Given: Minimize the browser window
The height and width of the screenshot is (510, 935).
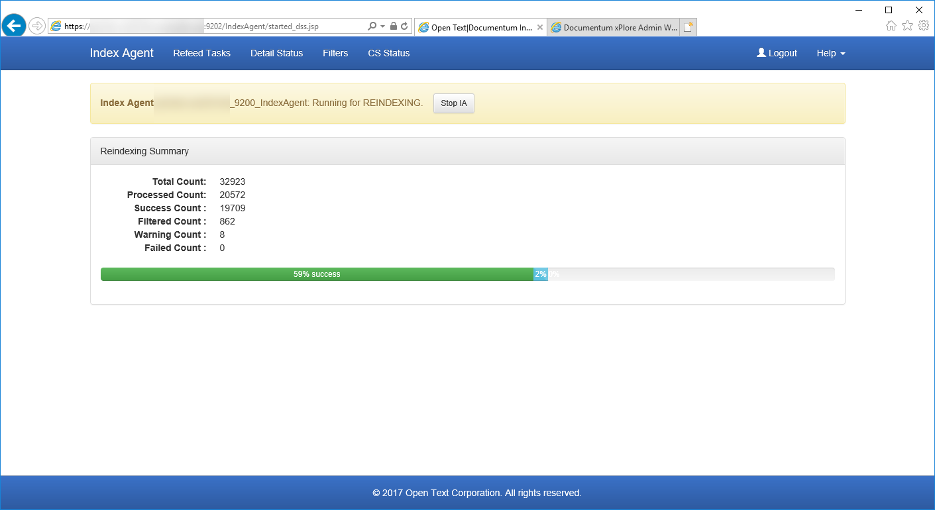Looking at the screenshot, I should [859, 10].
